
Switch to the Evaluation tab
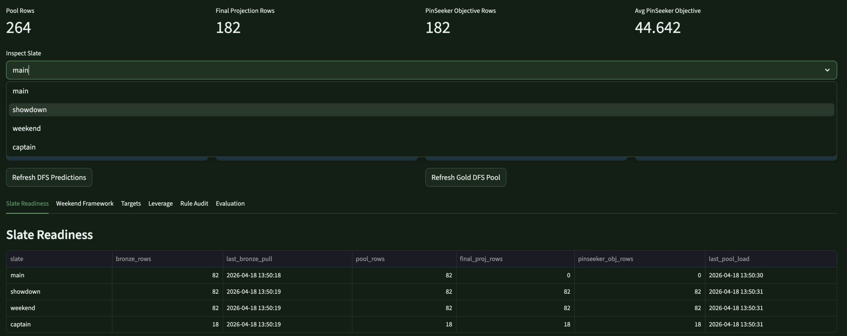pos(230,203)
